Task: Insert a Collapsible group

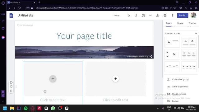Action: click(x=180, y=79)
